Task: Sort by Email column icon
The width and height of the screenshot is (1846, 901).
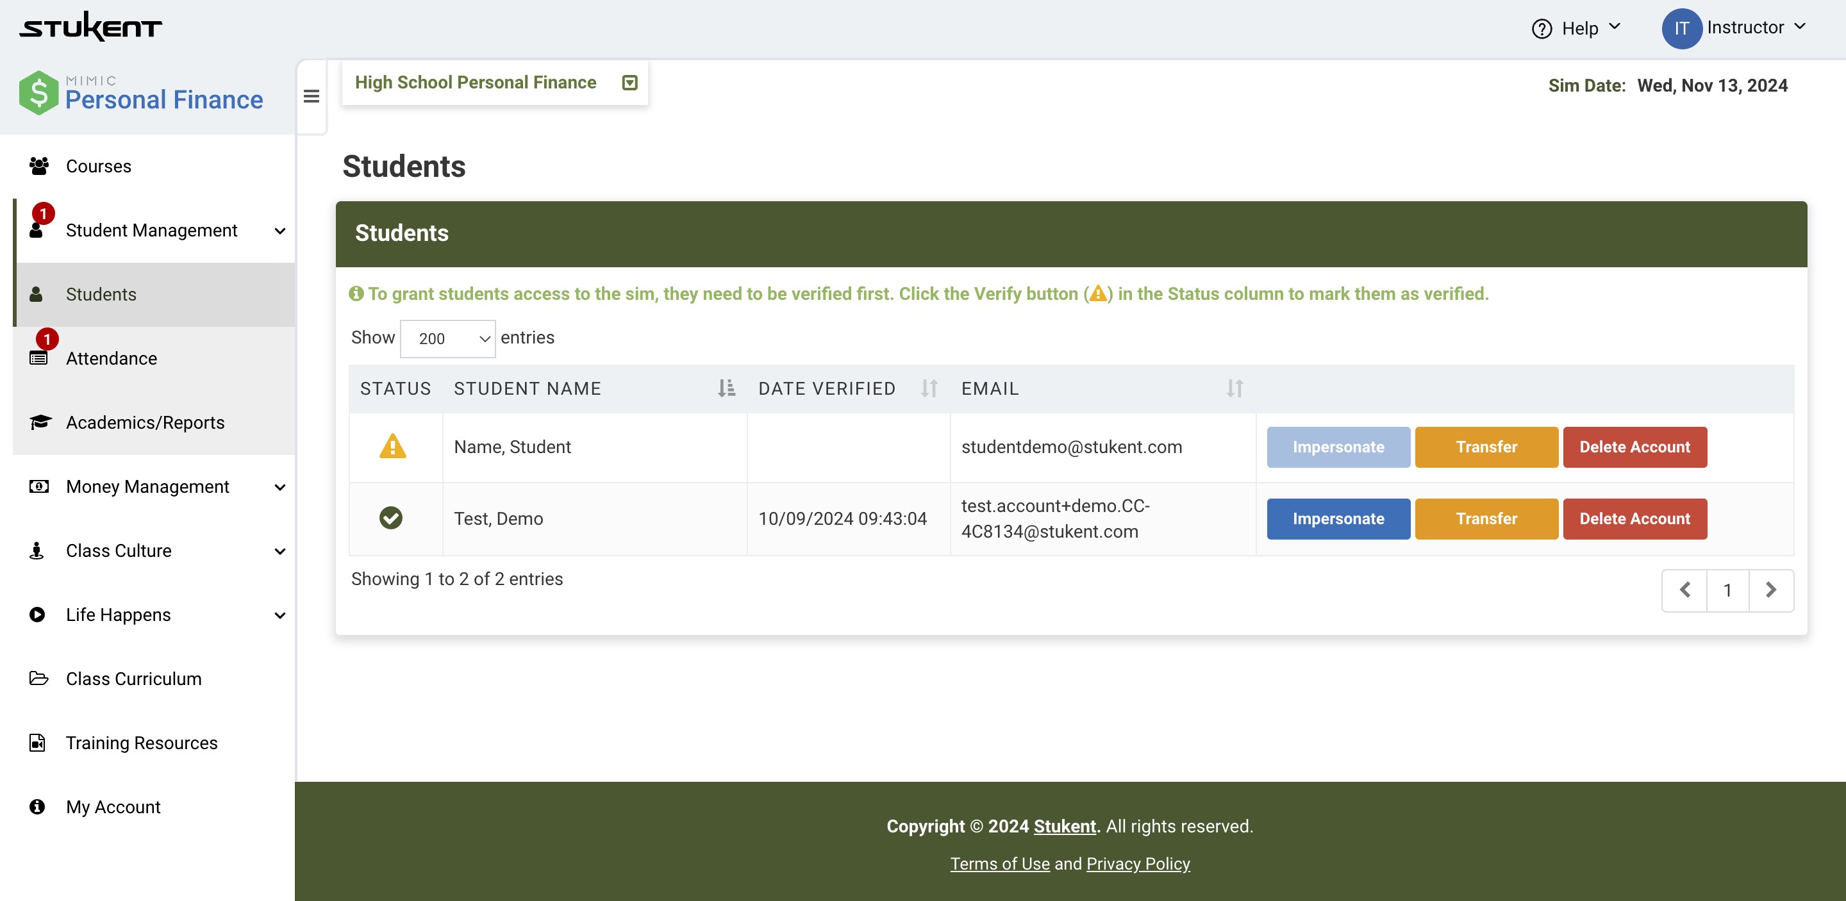Action: (1233, 388)
